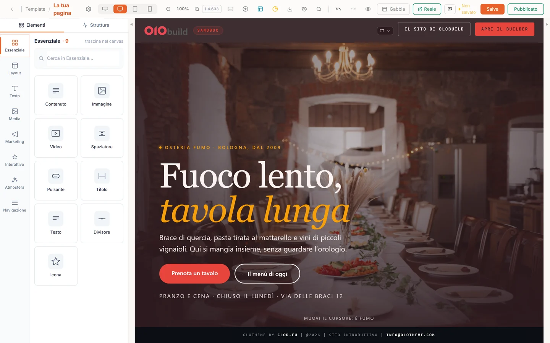
Task: Click IL SITO DI OLOBUILD button
Action: [434, 29]
